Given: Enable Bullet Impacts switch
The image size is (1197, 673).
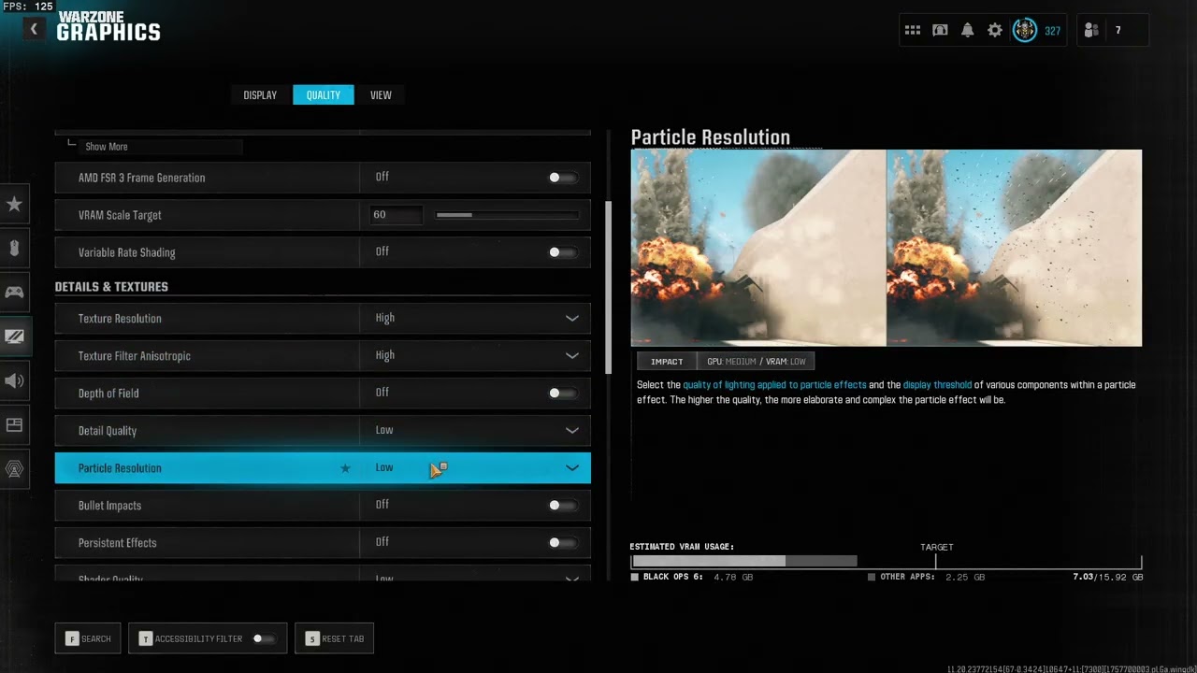Looking at the screenshot, I should coord(562,506).
